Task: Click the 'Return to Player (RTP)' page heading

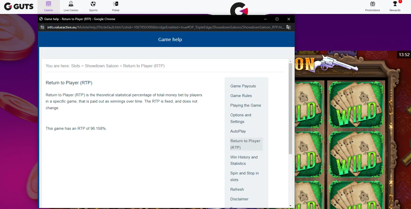Action: (x=69, y=83)
